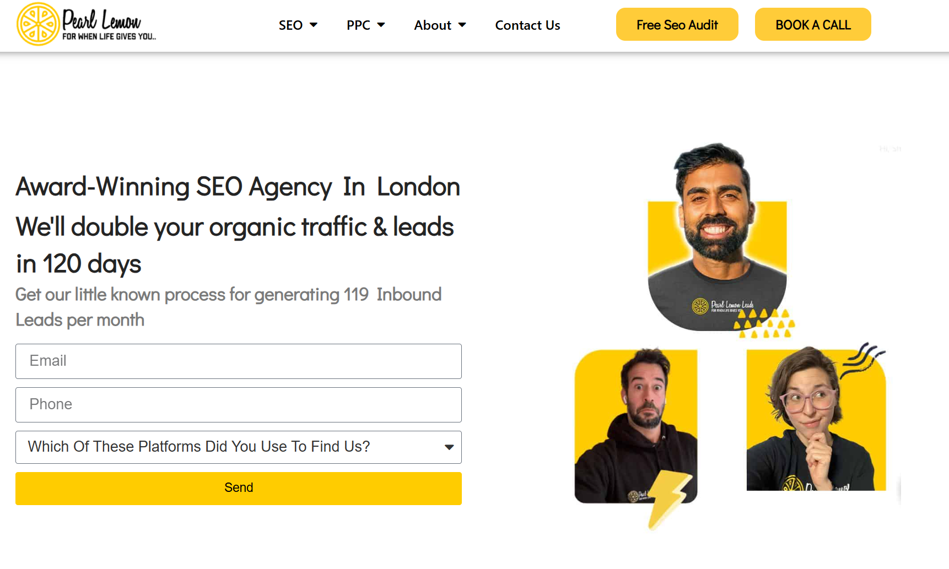
Task: Submit the form with the Send button
Action: 239,489
